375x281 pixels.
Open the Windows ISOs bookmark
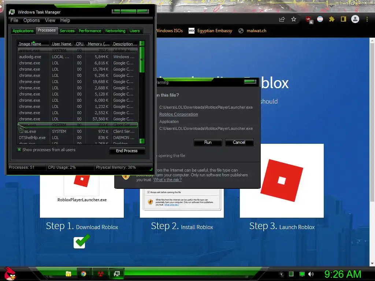(170, 31)
